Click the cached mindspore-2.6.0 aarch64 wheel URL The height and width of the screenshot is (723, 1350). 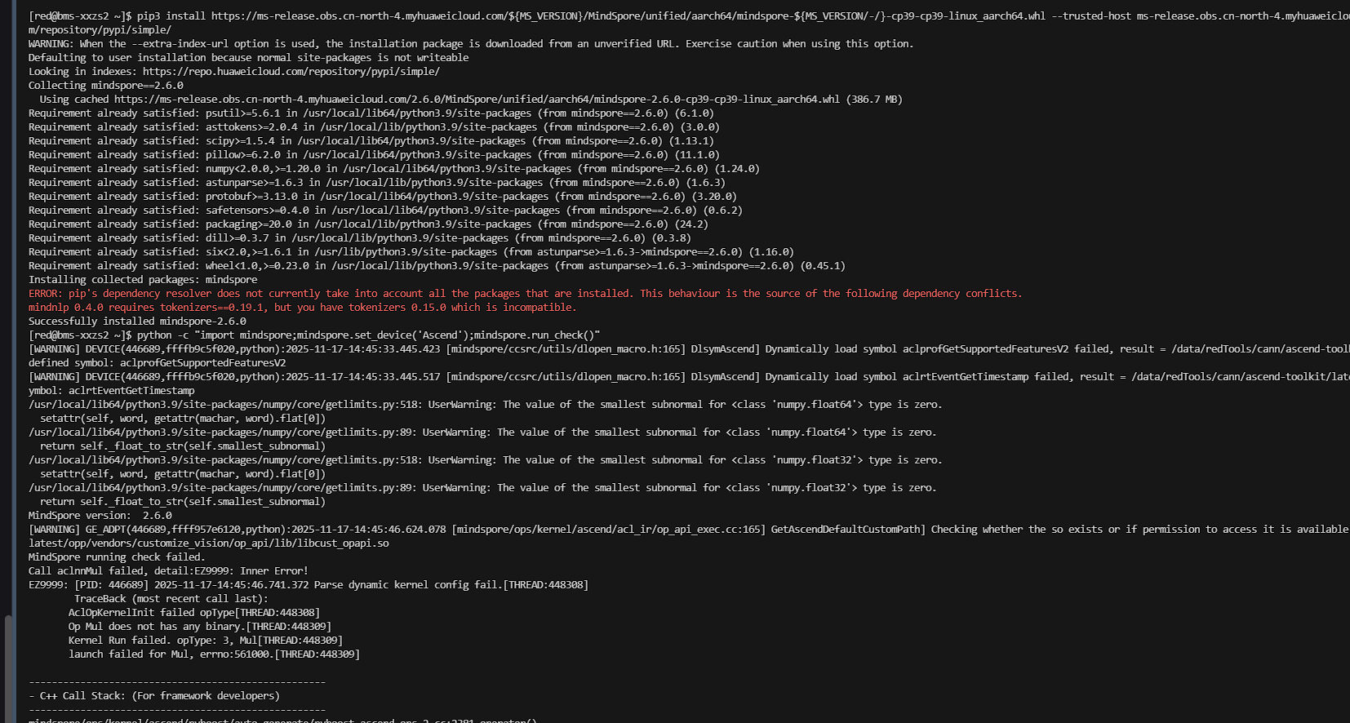477,100
